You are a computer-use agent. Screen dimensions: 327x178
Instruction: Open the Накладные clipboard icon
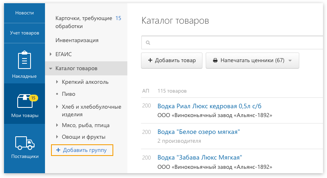click(x=25, y=61)
